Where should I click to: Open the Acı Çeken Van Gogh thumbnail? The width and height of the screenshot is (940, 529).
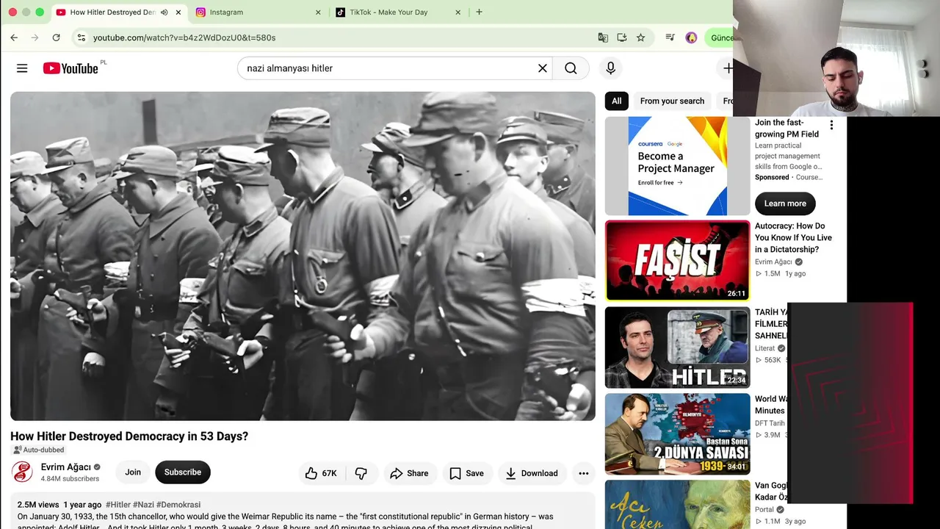point(678,505)
